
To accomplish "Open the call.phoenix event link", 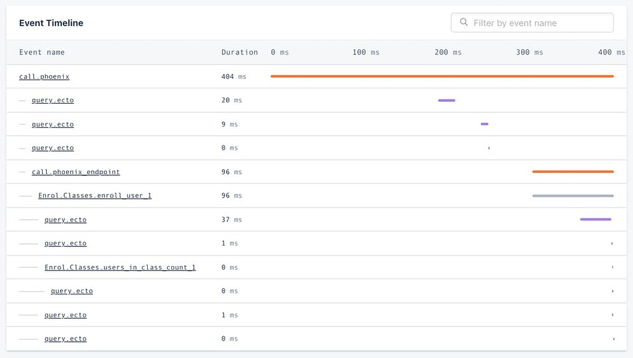I will pos(44,77).
